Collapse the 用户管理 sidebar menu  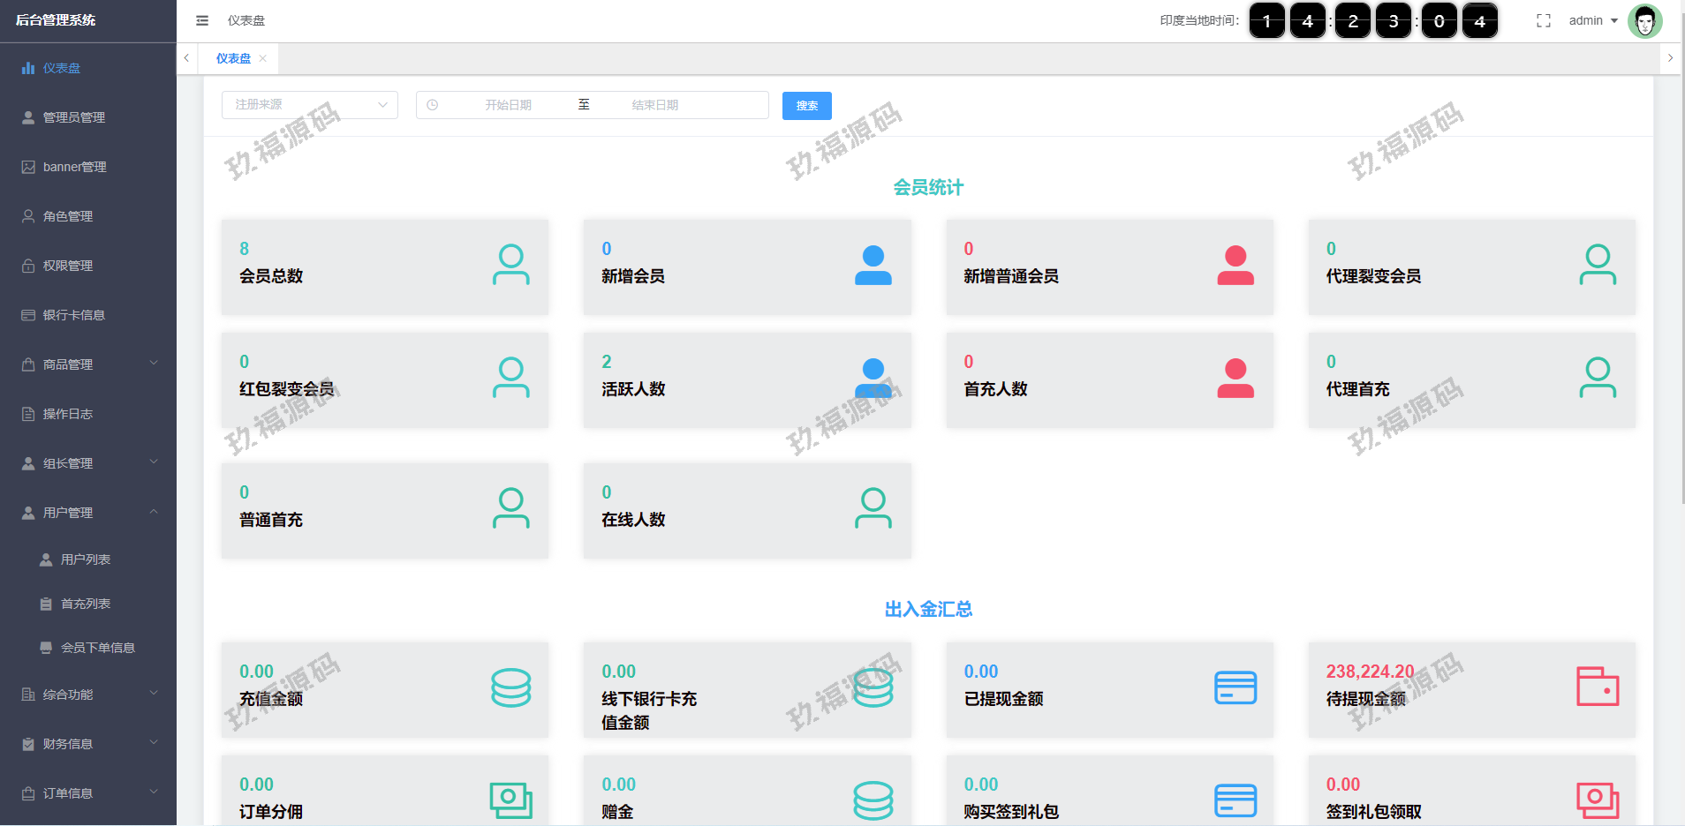[88, 513]
